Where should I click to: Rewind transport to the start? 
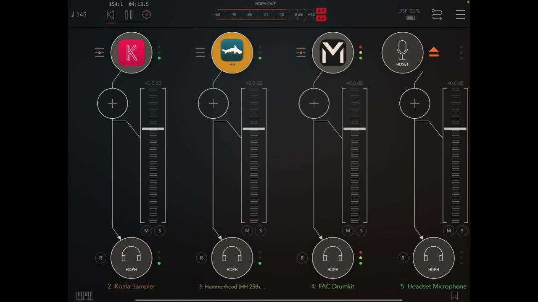pos(111,15)
